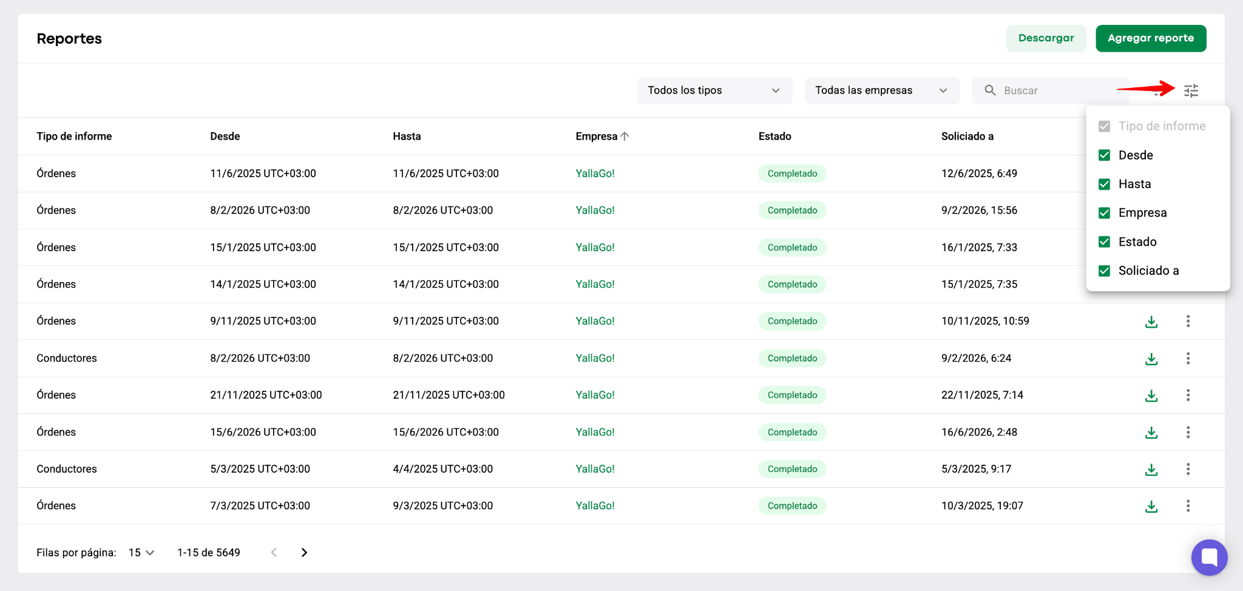Open YallaGo! link in the 9/11/2025 row
The height and width of the screenshot is (591, 1243).
[595, 321]
